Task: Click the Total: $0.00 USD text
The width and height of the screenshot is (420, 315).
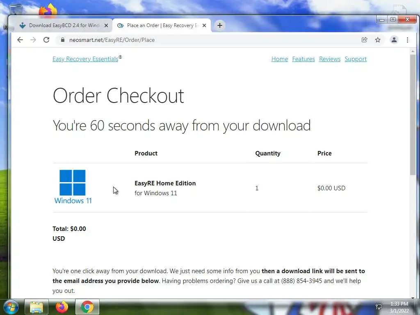Action: [69, 233]
